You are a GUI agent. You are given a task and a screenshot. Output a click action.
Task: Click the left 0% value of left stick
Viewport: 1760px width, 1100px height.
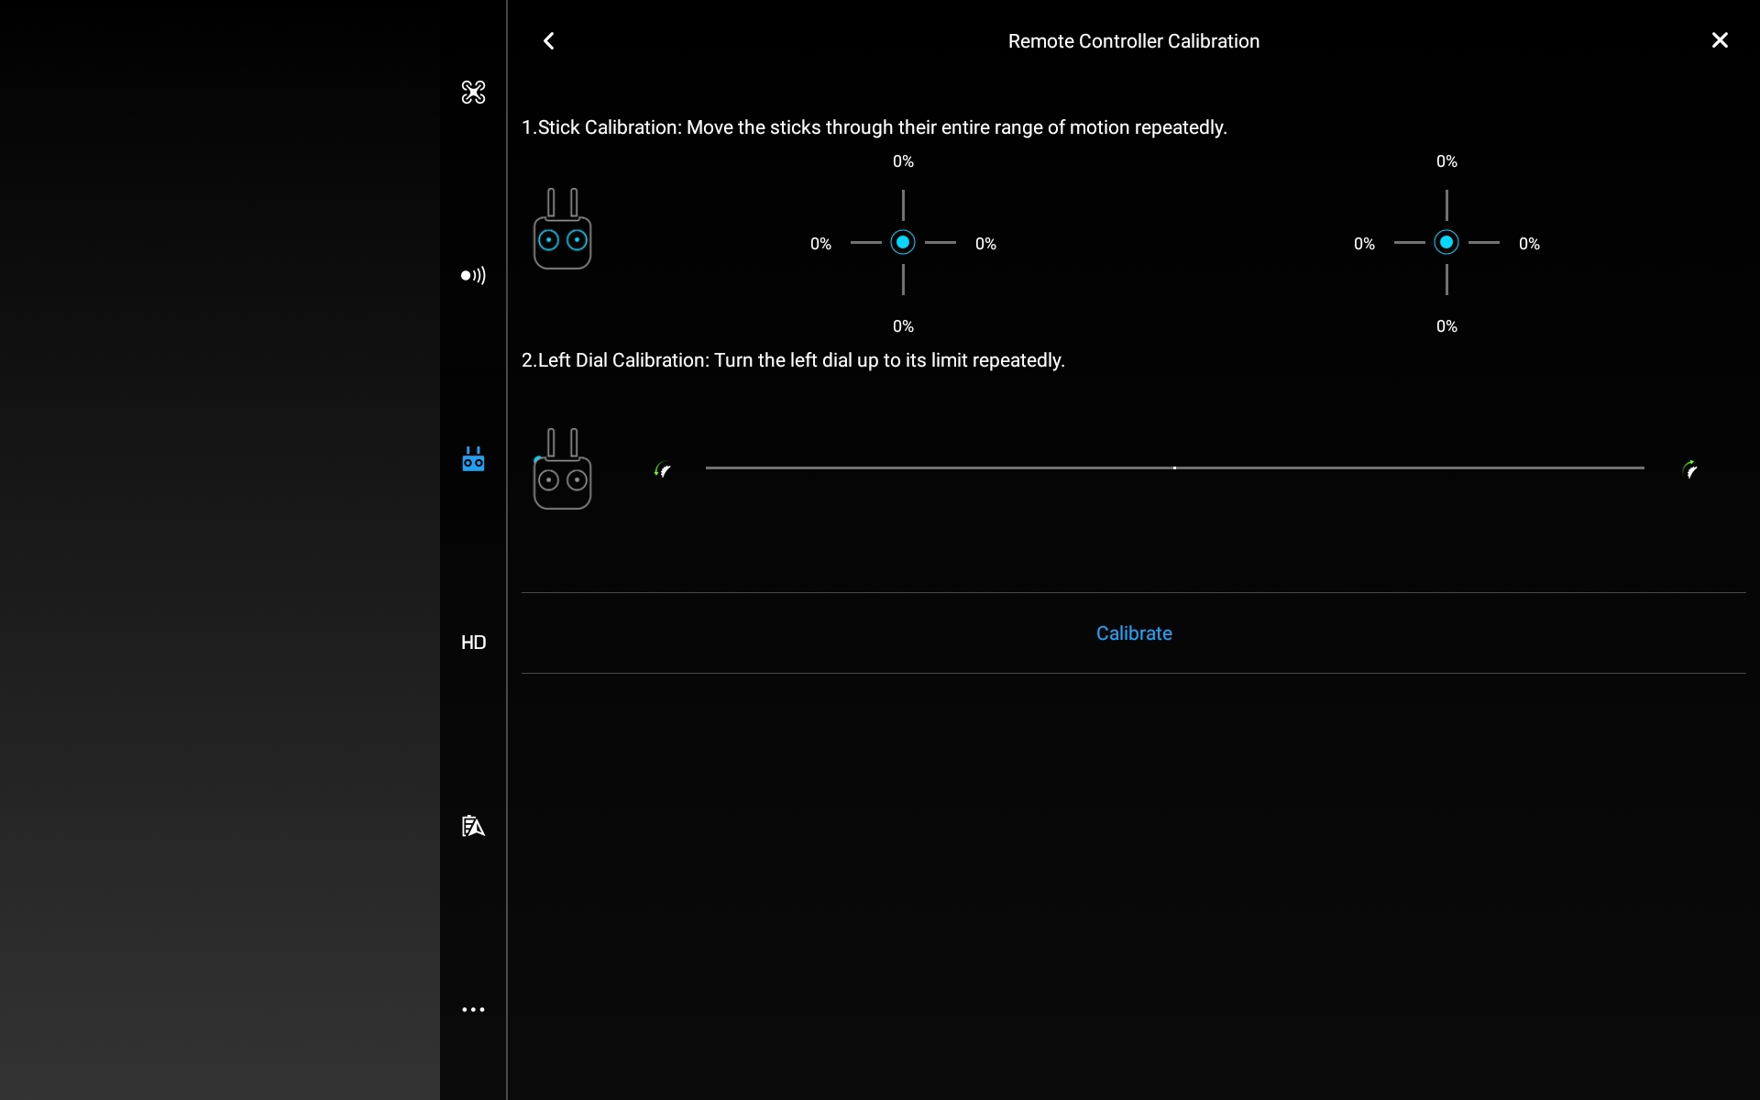coord(820,244)
